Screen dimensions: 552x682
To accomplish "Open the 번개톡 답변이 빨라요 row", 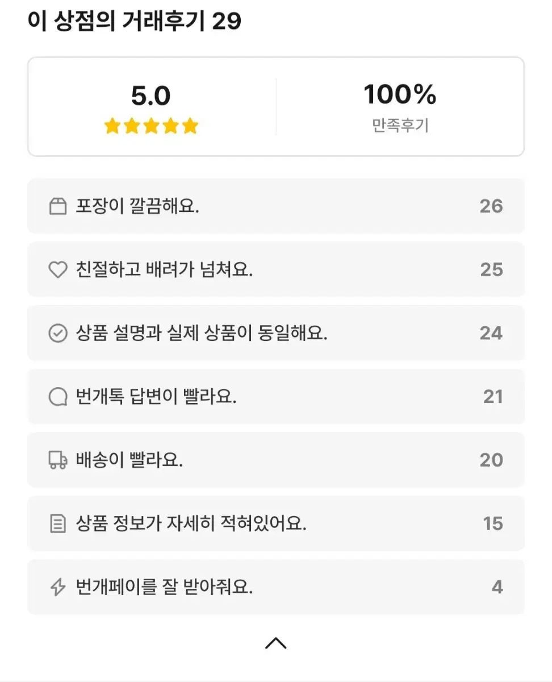I will tap(276, 397).
